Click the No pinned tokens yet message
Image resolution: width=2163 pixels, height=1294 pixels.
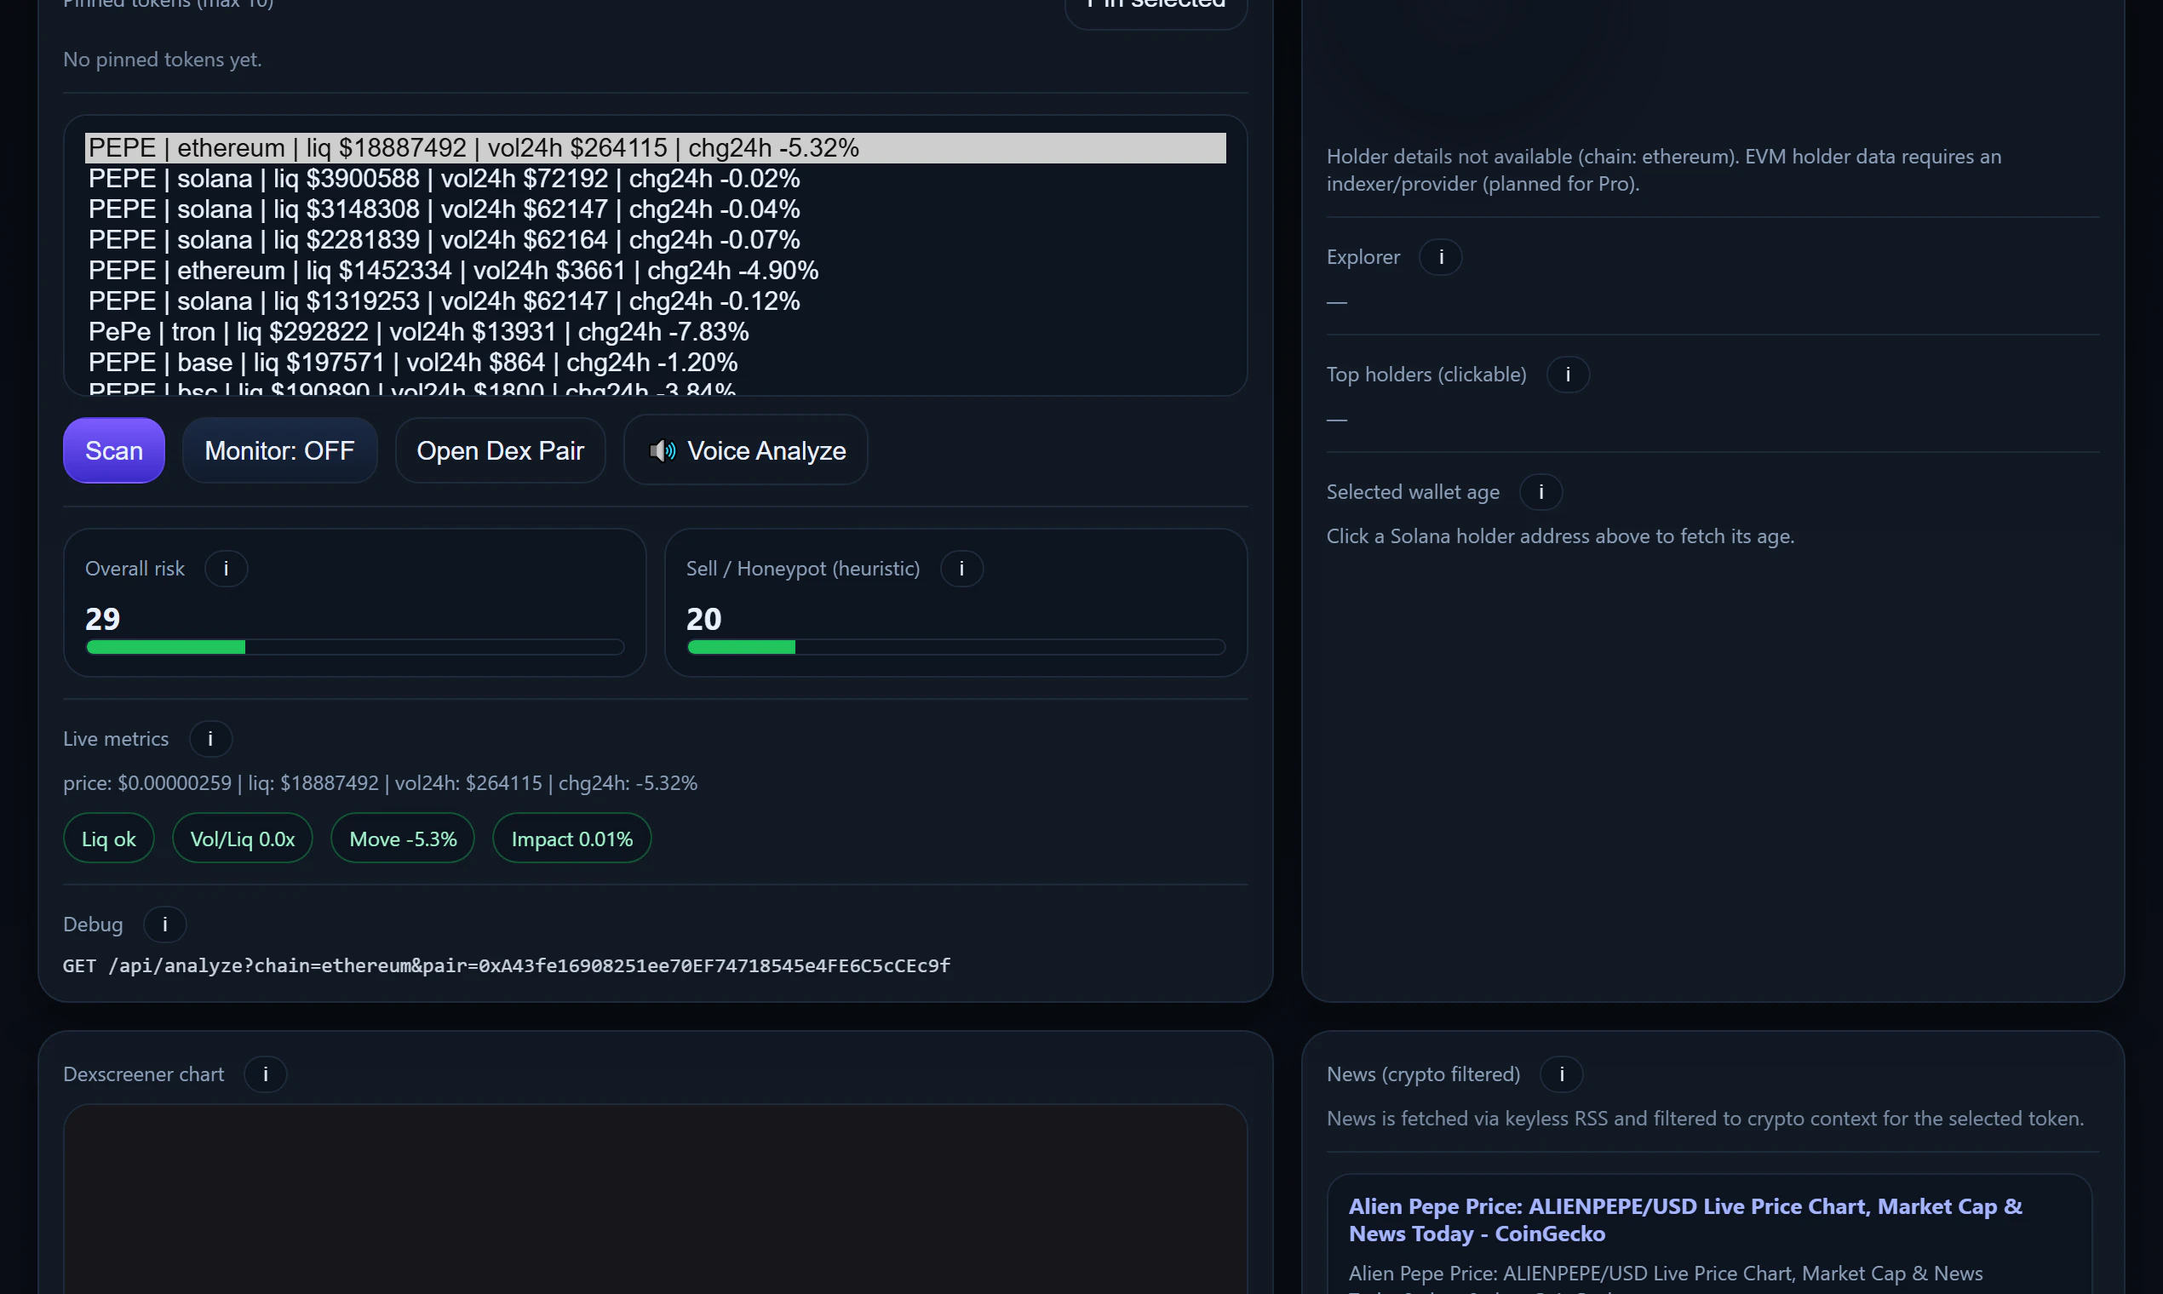(162, 60)
